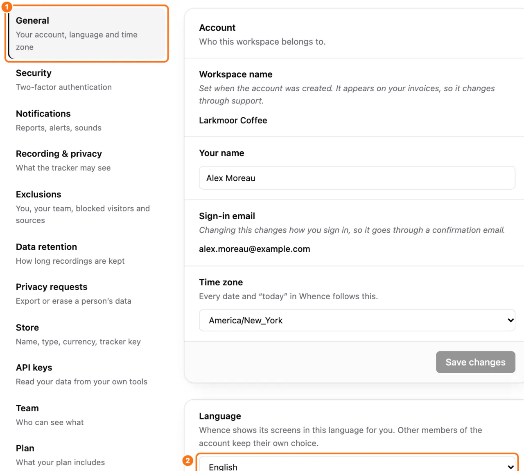This screenshot has width=524, height=471.
Task: Click the Your name input field
Action: coord(357,178)
